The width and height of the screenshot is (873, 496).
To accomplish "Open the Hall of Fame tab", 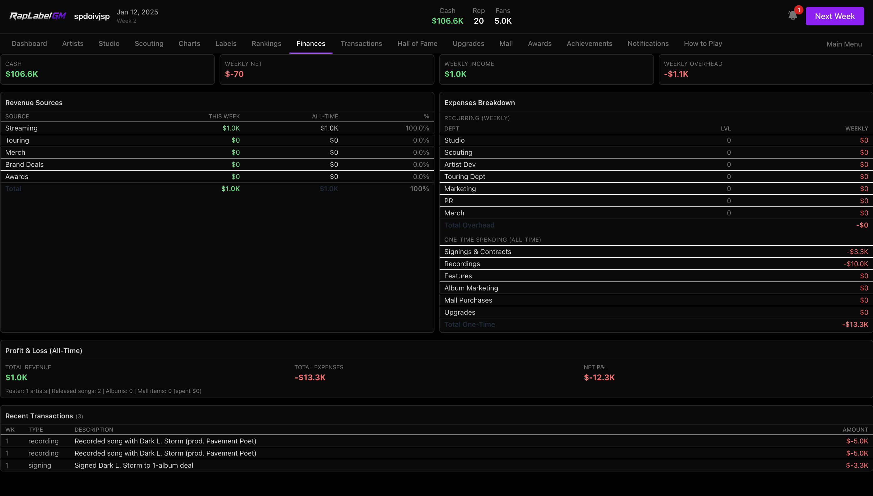I will point(417,44).
